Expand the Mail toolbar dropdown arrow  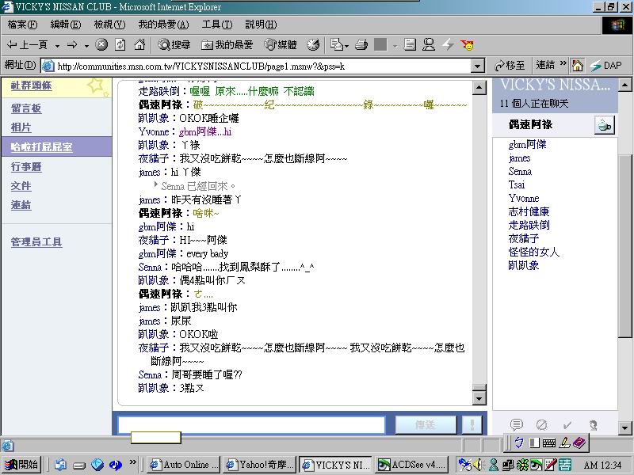point(347,45)
